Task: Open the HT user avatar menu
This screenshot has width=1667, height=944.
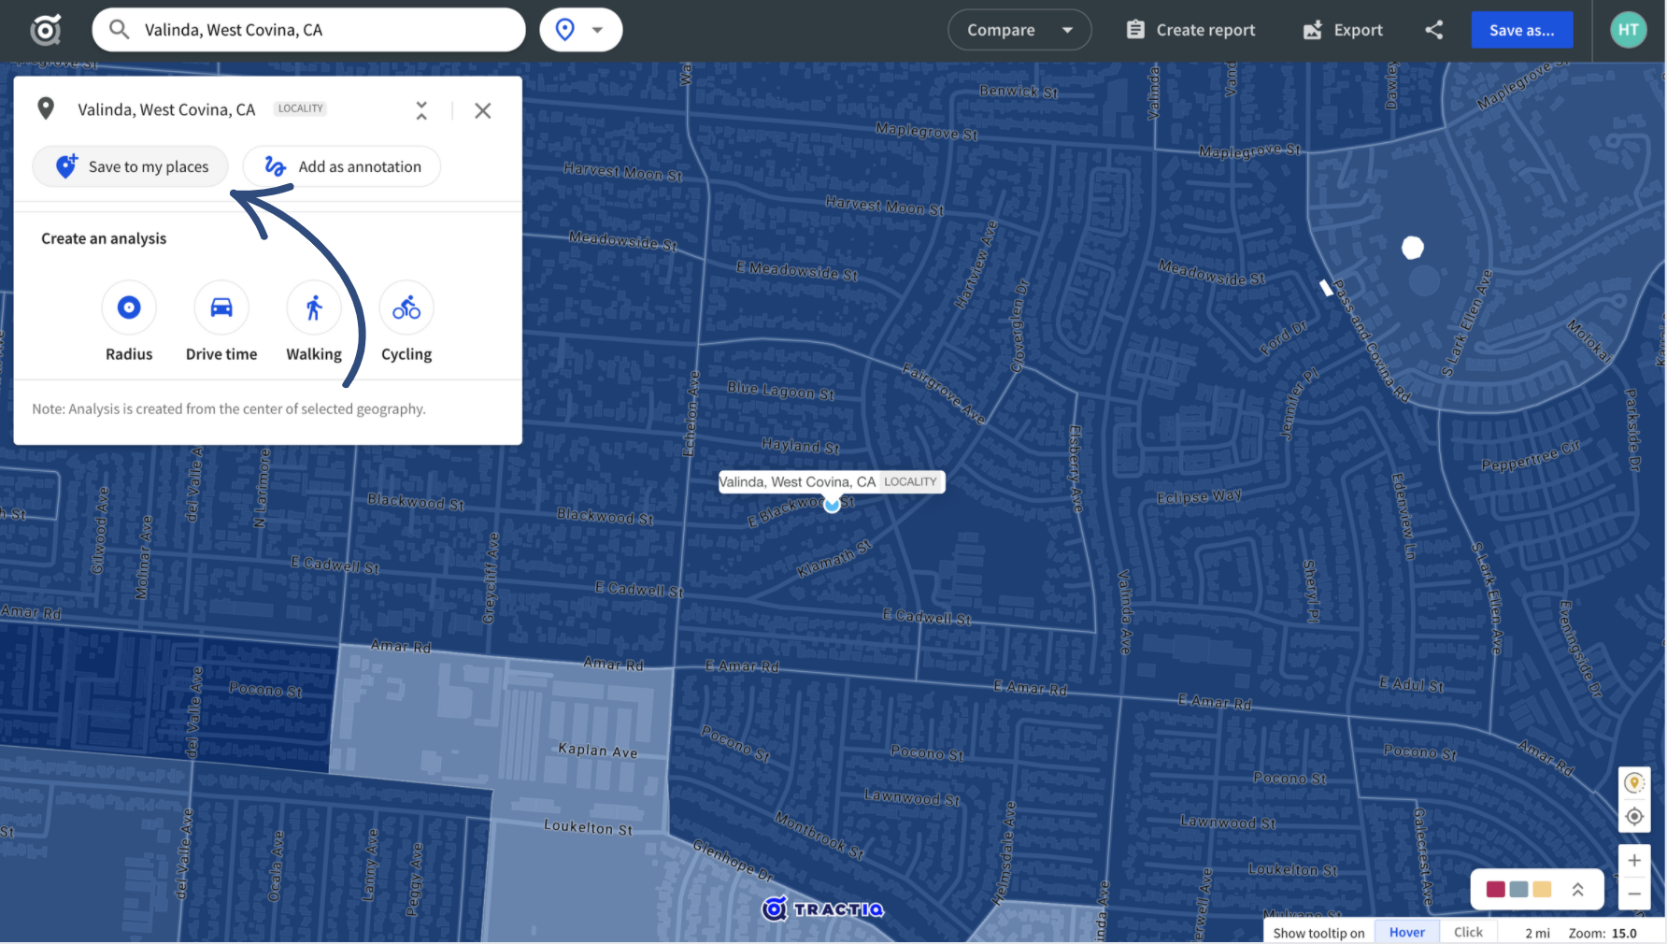Action: click(1628, 30)
